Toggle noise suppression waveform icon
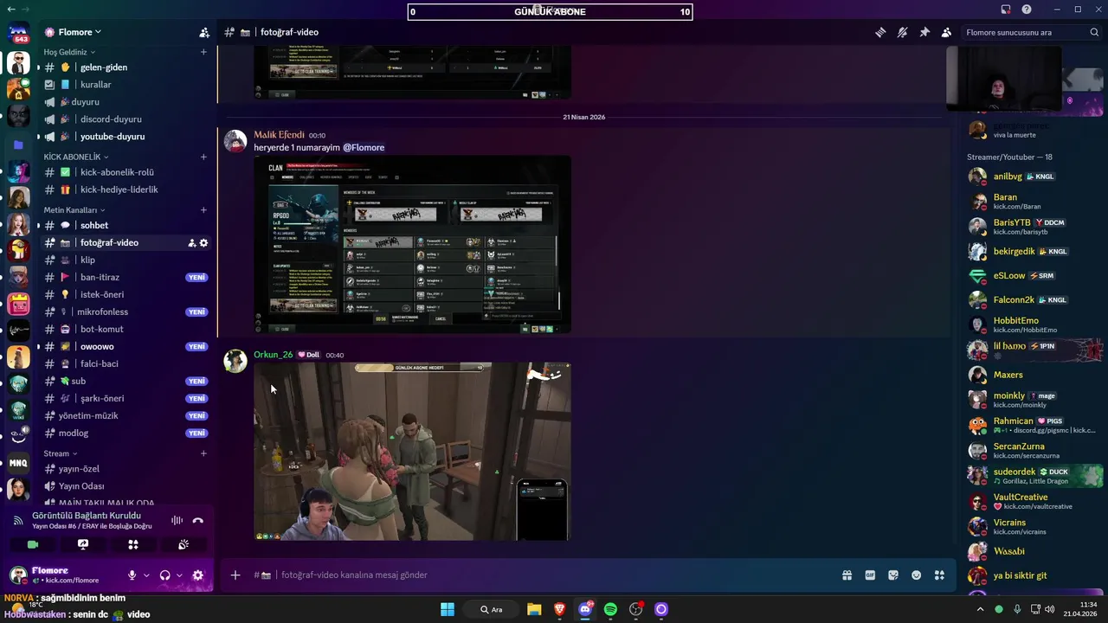The image size is (1108, 623). 177,520
